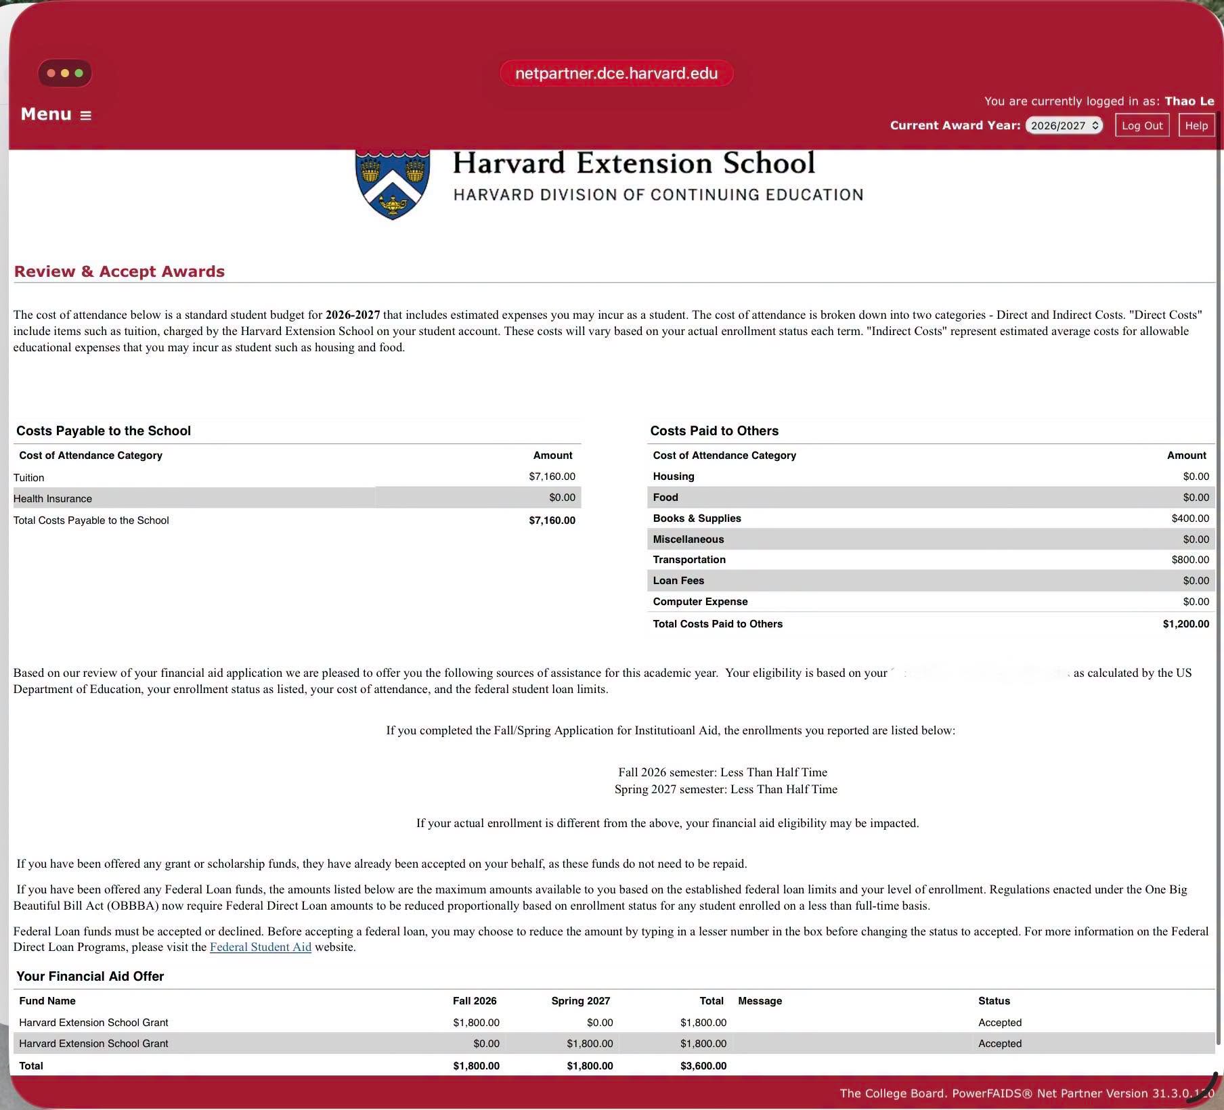Click the Costs Paid to Others heading
Screen dimensions: 1224x1110
(714, 431)
